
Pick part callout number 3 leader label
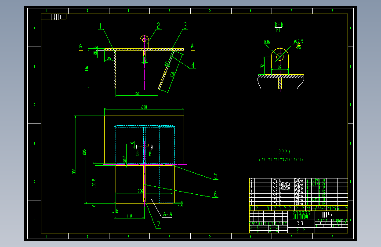point(185,26)
